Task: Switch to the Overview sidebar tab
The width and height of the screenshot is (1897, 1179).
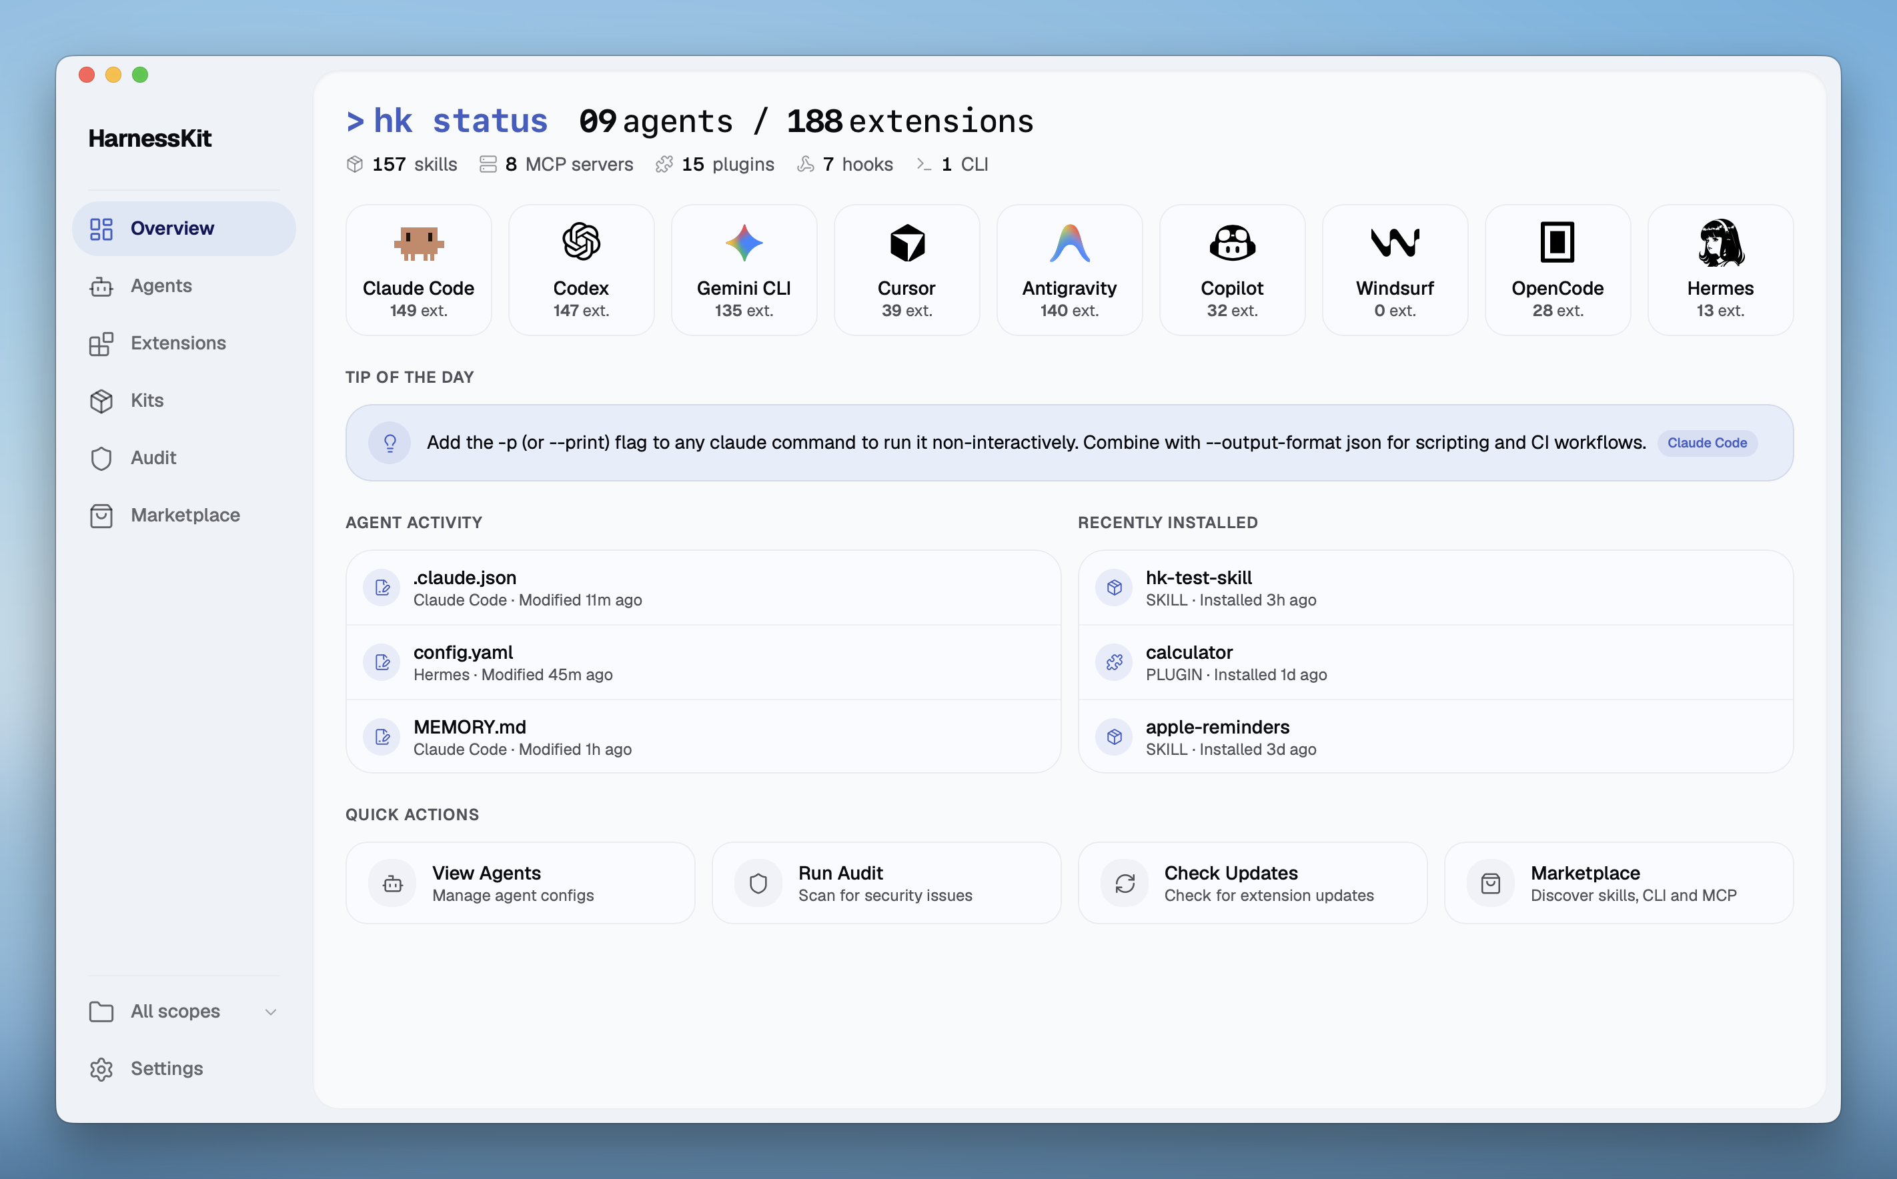Action: click(184, 229)
